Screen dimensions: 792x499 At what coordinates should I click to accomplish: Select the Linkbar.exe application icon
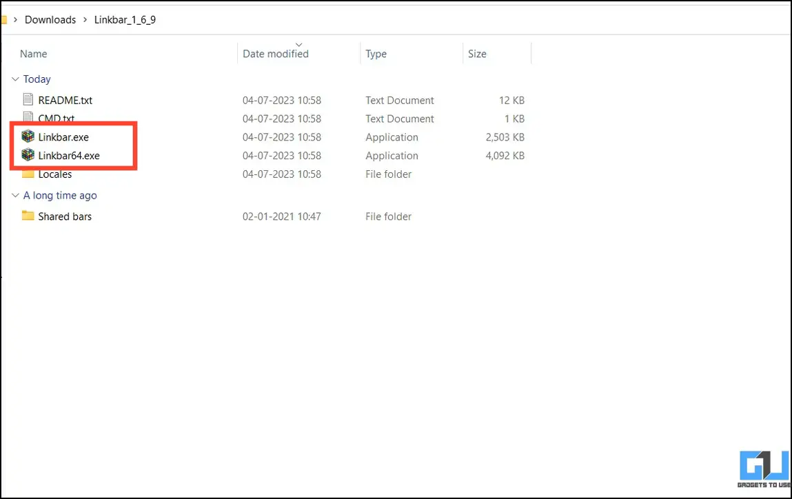click(x=28, y=136)
